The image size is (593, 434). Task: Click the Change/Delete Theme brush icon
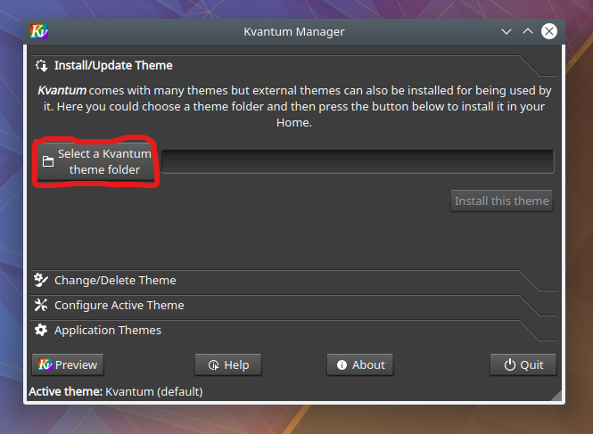click(41, 280)
